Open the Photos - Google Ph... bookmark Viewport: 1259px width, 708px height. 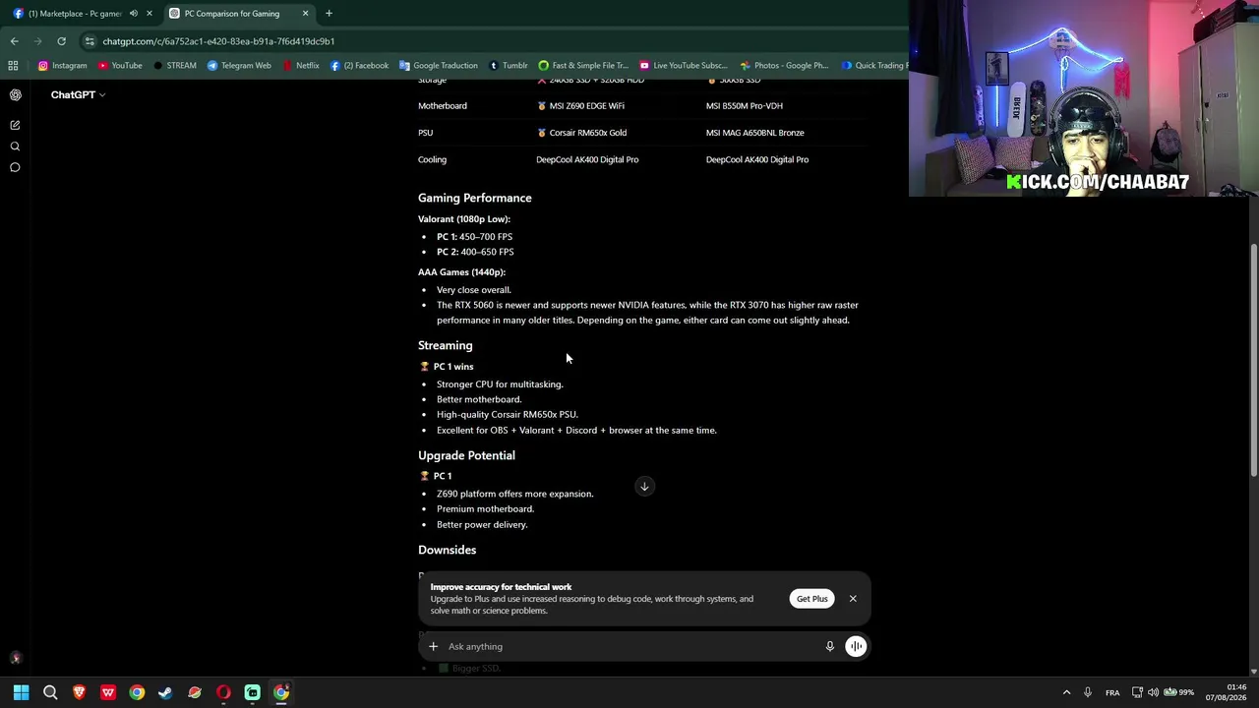click(x=785, y=66)
